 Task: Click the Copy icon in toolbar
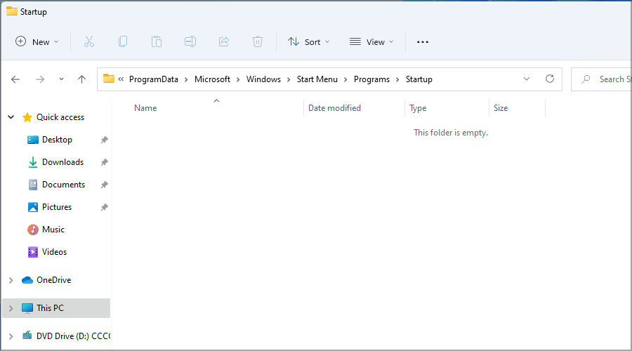coord(123,42)
